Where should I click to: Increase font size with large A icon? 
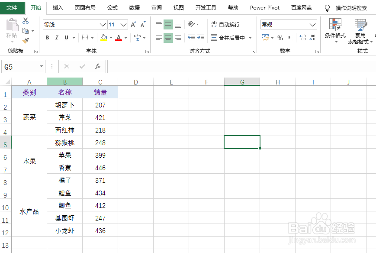(x=133, y=25)
